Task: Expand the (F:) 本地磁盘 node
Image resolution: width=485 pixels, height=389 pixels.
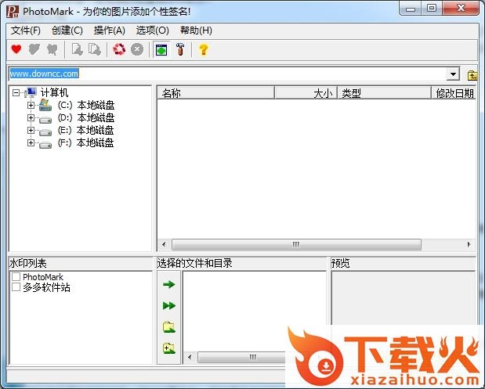Action: click(x=31, y=142)
